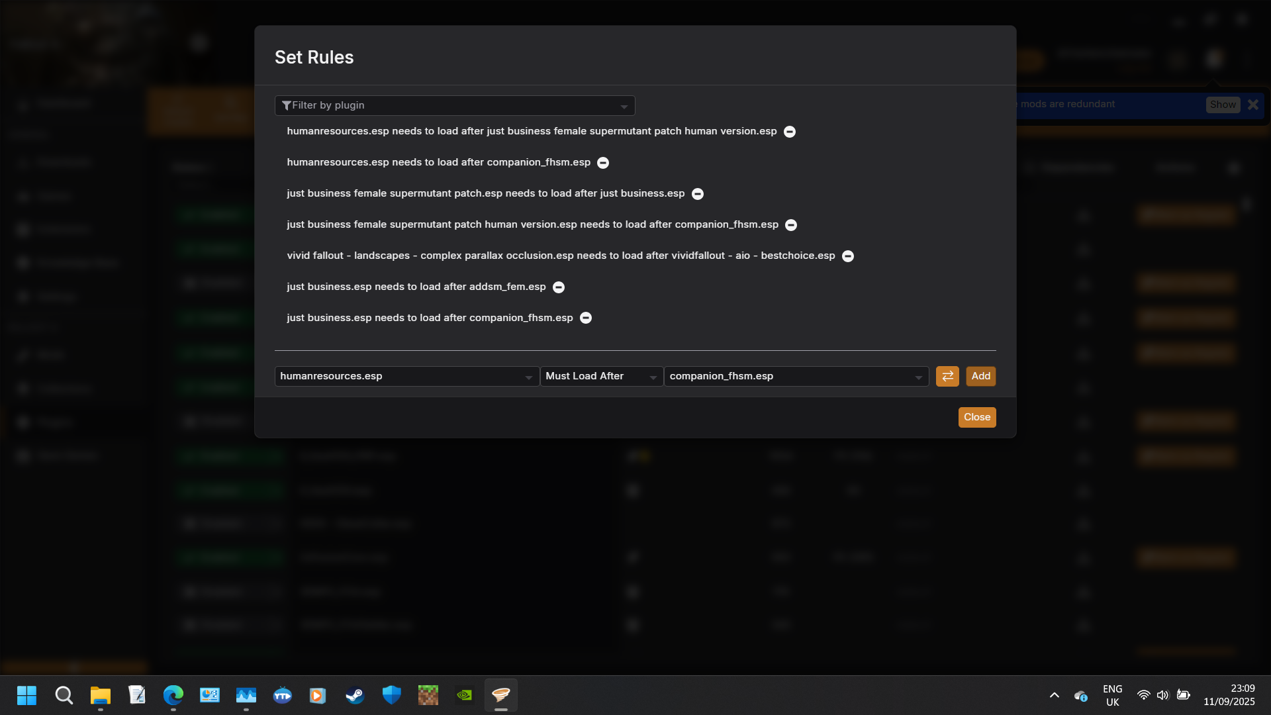Remove the humanresources after just business female supermutant patch human version rule
Screen dimensions: 1271x715
pos(790,132)
